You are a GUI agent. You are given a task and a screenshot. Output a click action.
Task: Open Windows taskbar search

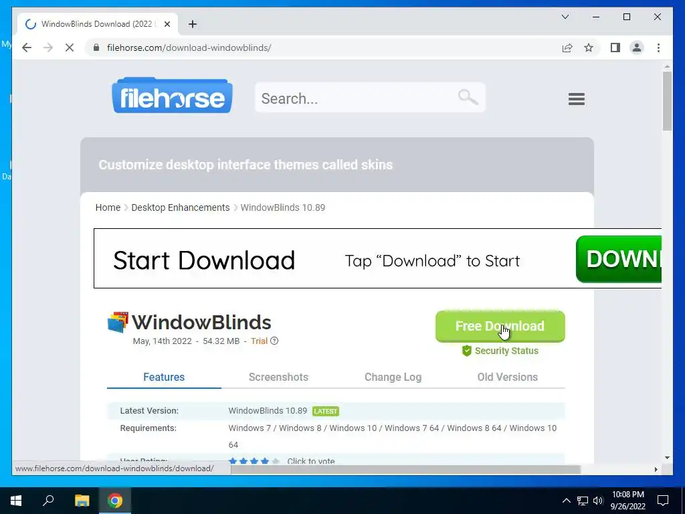[48, 501]
